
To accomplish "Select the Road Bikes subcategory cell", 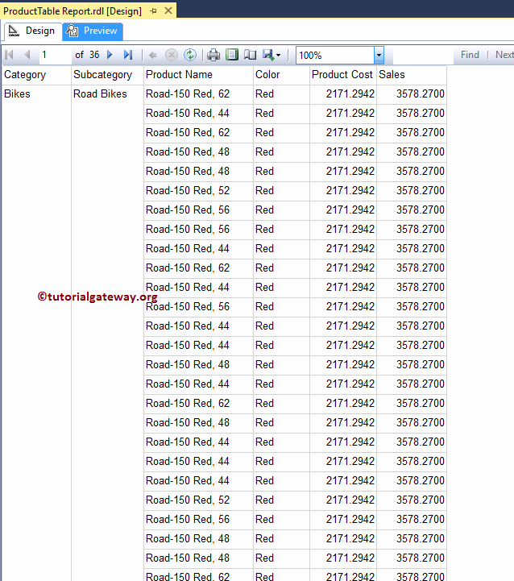I will pyautogui.click(x=100, y=93).
